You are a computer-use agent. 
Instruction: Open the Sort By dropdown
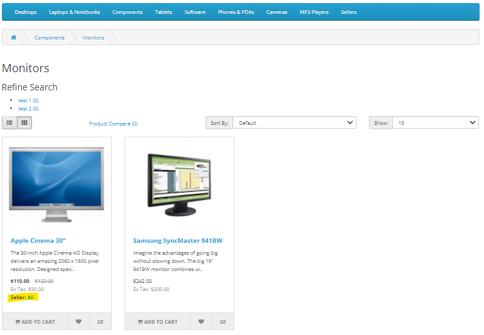click(x=294, y=123)
